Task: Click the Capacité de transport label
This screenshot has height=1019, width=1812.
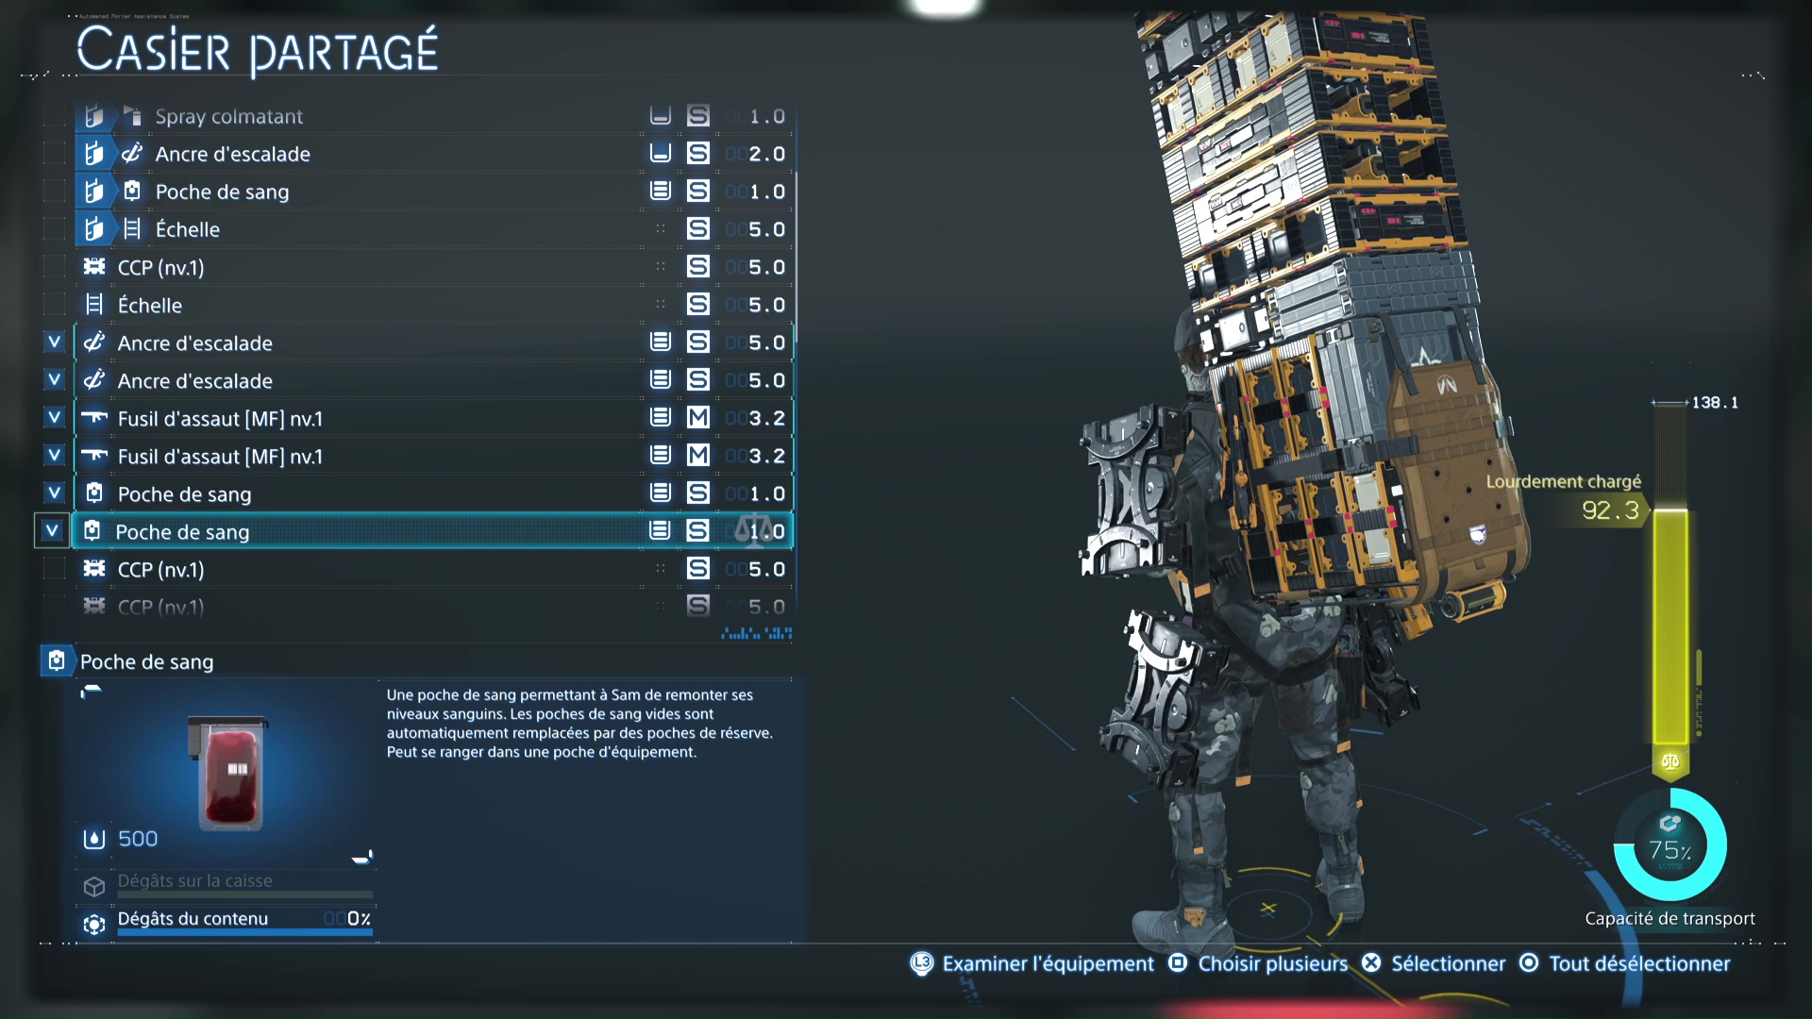Action: tap(1669, 919)
